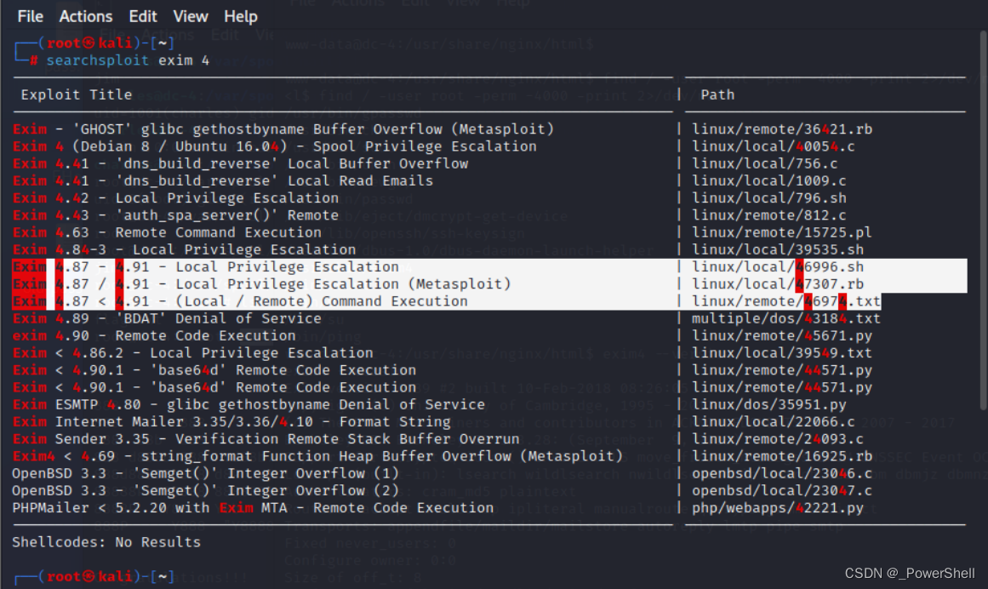Click the PHPMailer < 5.2.20 Remote Code Execution line
This screenshot has height=589, width=988.
tap(253, 508)
